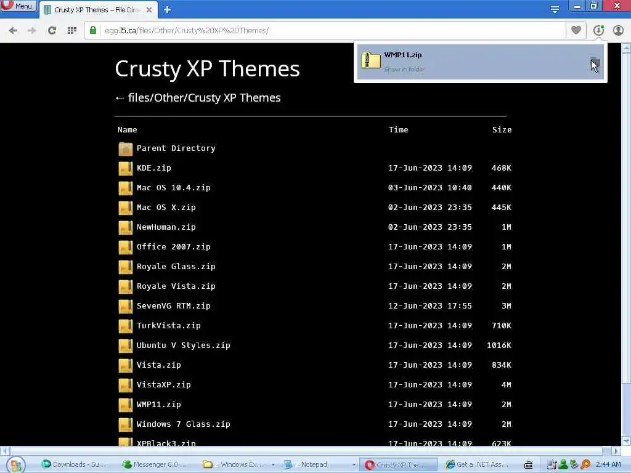Click Show in folder for WMP11.zip
Viewport: 631px width, 473px height.
coord(404,69)
